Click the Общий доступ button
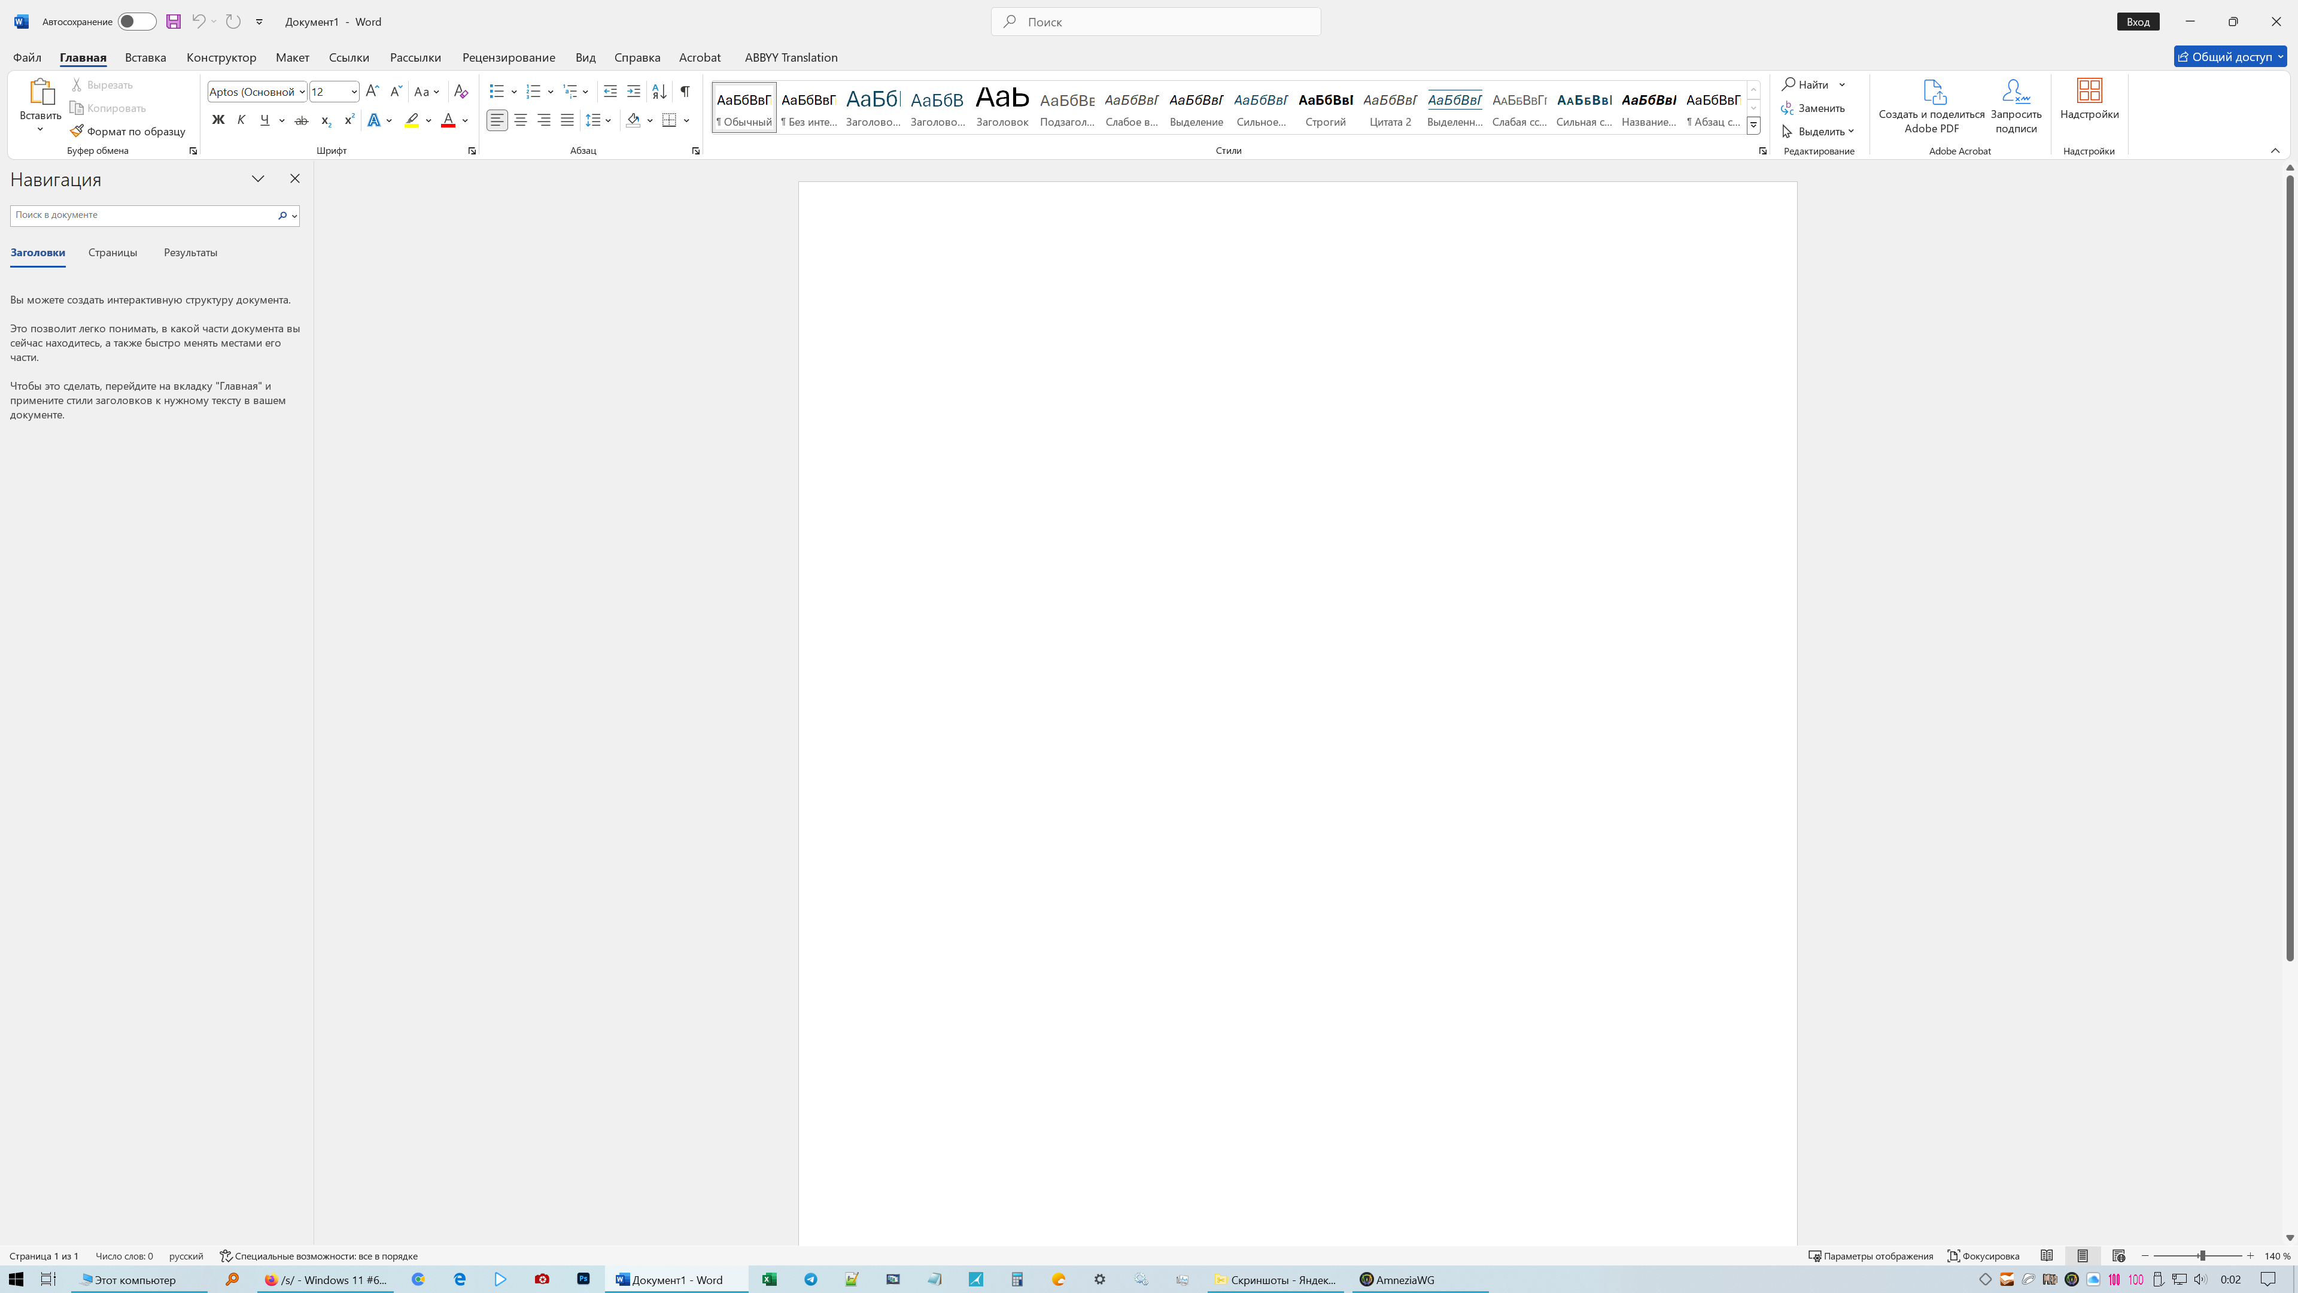Screen dimensions: 2298x1293 [x=2229, y=56]
